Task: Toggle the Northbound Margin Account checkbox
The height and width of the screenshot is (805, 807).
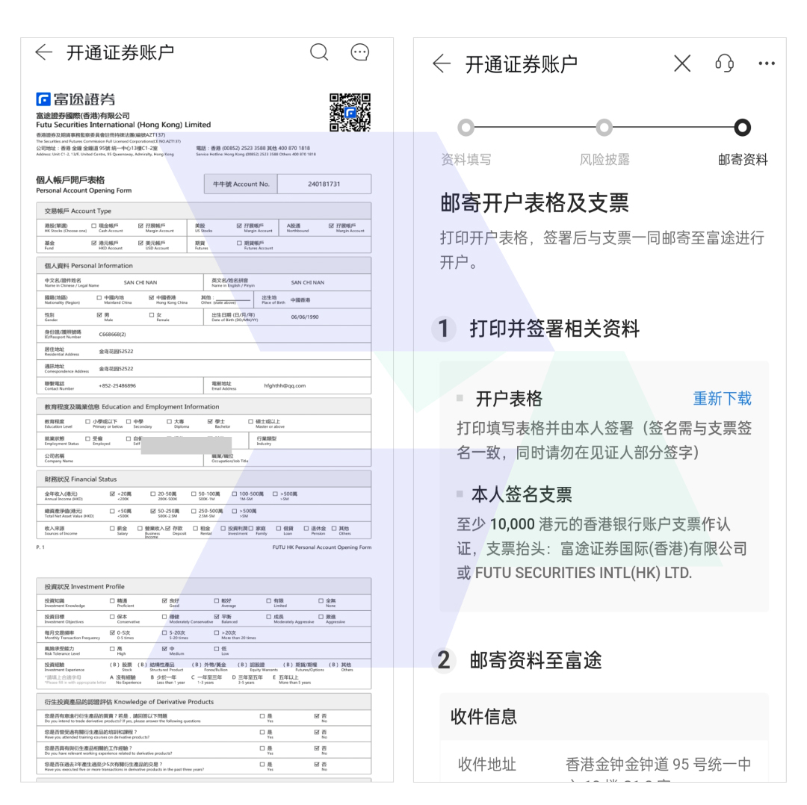Action: pos(331,226)
